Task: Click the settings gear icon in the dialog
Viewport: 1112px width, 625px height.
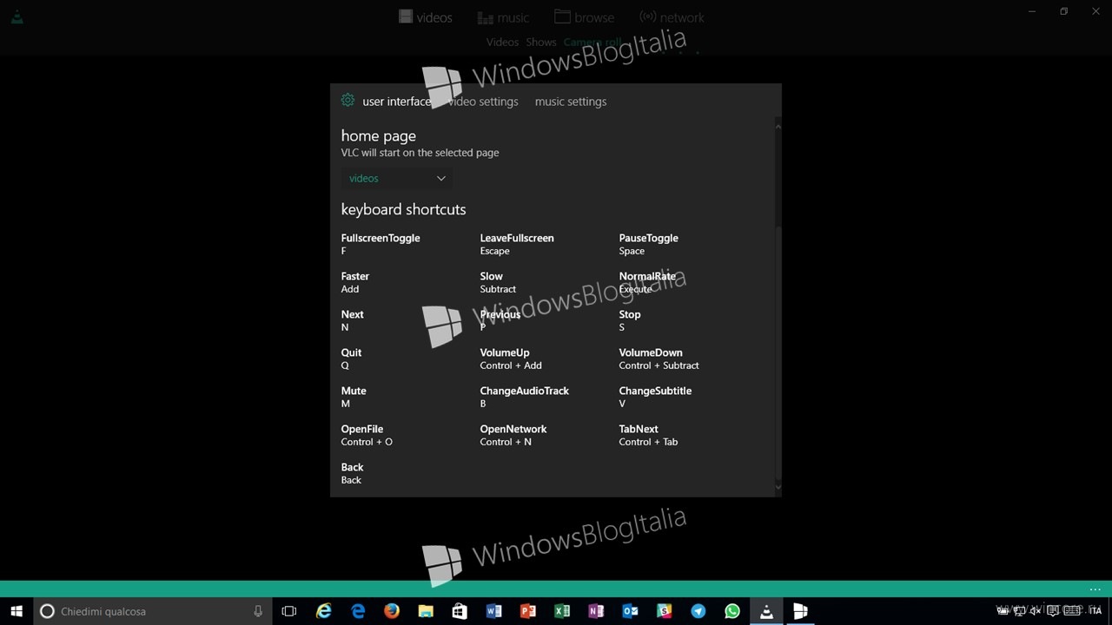Action: [347, 101]
